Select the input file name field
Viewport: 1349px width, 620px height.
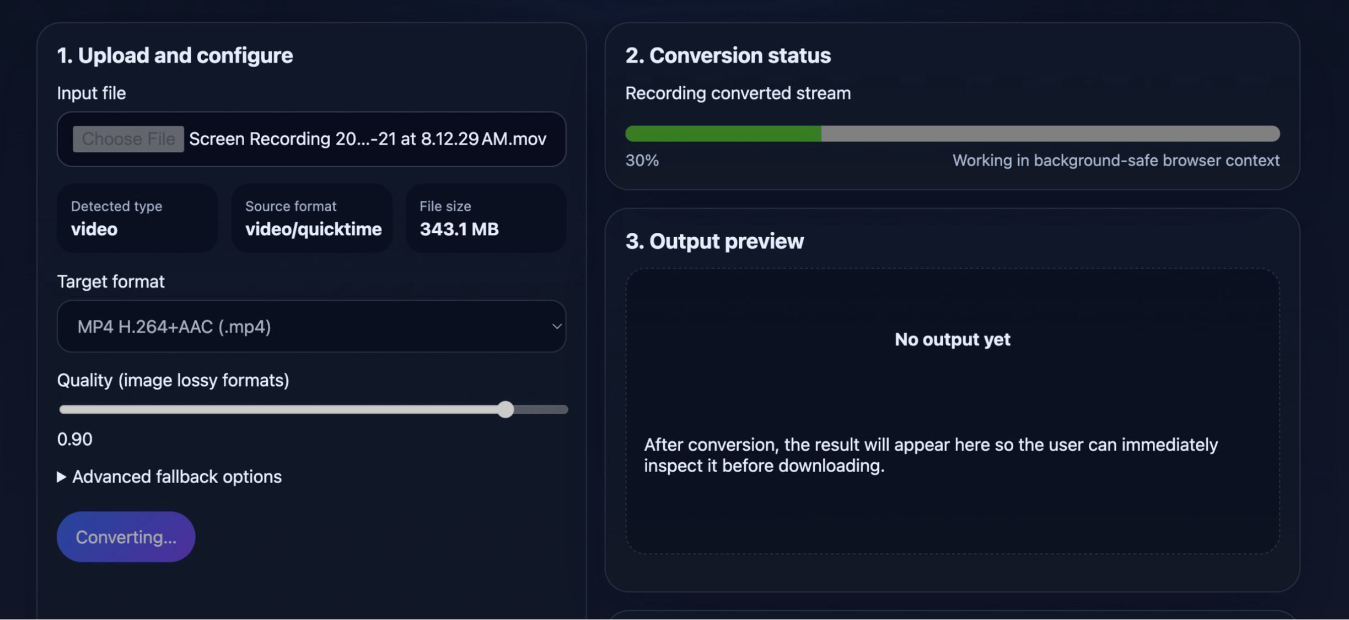[x=367, y=139]
